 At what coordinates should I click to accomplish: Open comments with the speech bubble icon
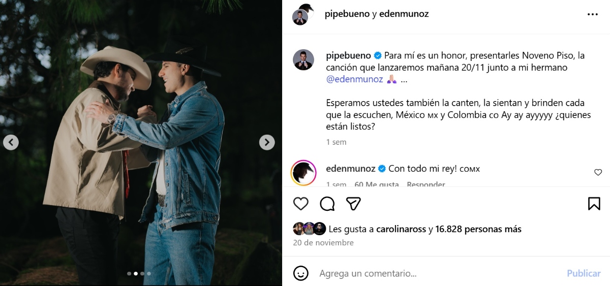tap(327, 204)
